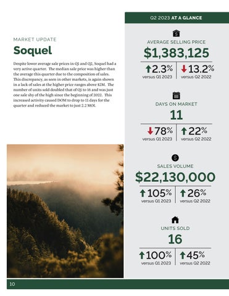
Task: Click the red down arrow beside 13.2%
Action: point(184,68)
